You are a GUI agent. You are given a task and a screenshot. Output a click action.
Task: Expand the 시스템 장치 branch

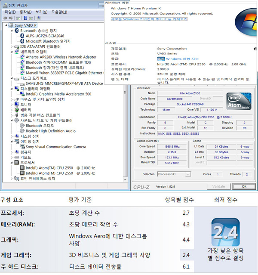[12, 136]
